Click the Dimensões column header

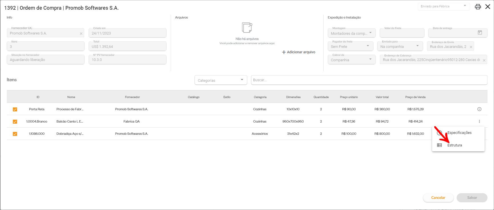(x=293, y=97)
